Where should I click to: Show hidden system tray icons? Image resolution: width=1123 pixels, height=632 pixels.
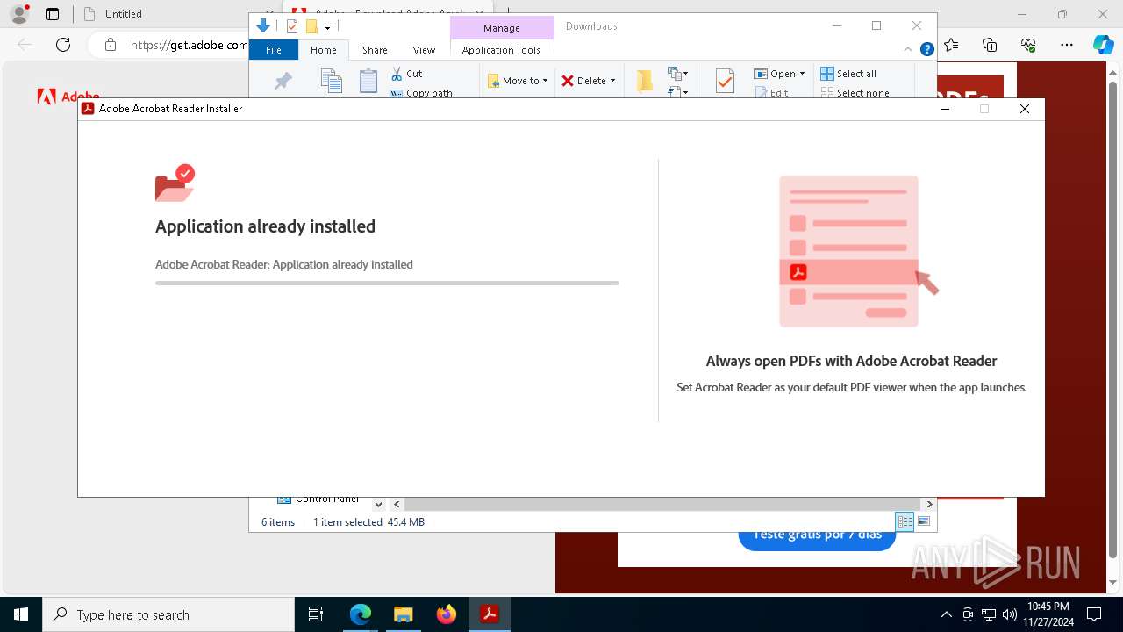coord(946,614)
